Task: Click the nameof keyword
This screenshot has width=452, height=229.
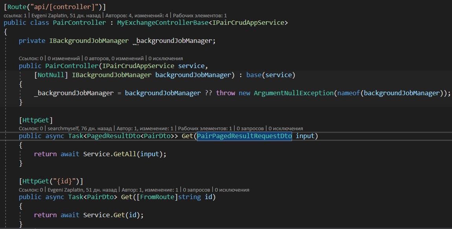Action: 349,93
